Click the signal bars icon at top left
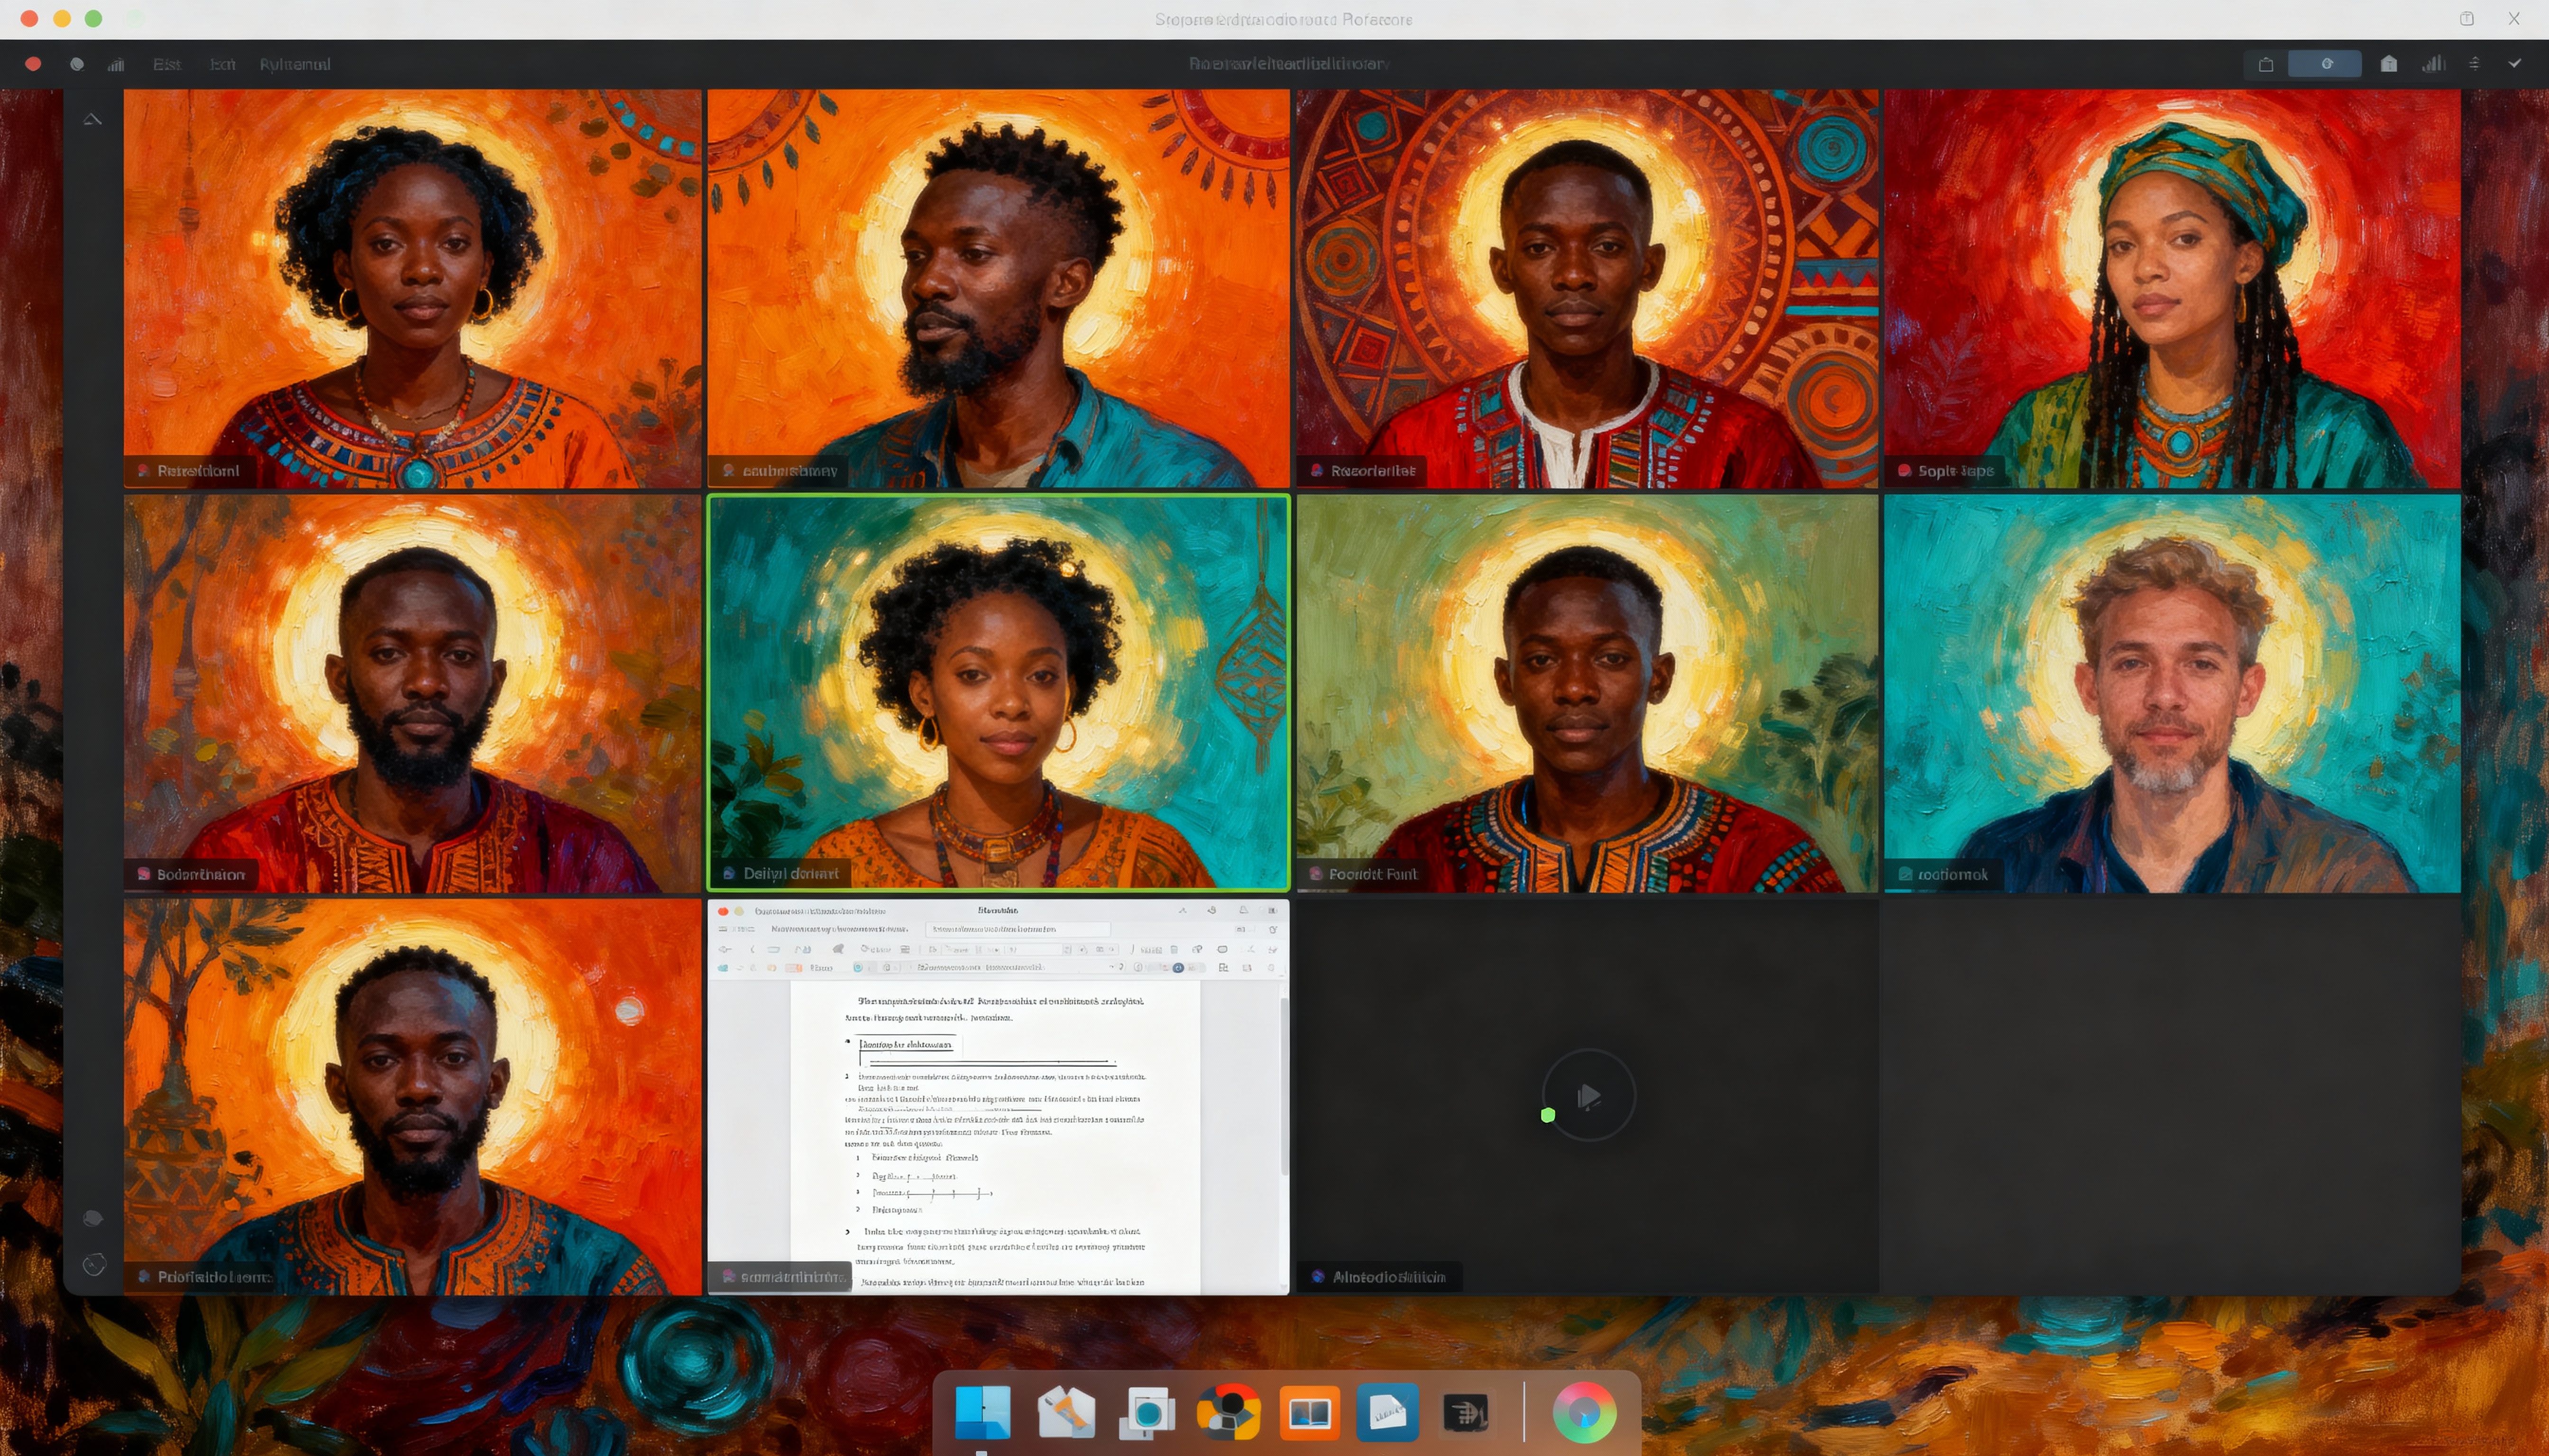This screenshot has width=2549, height=1456. pos(116,64)
